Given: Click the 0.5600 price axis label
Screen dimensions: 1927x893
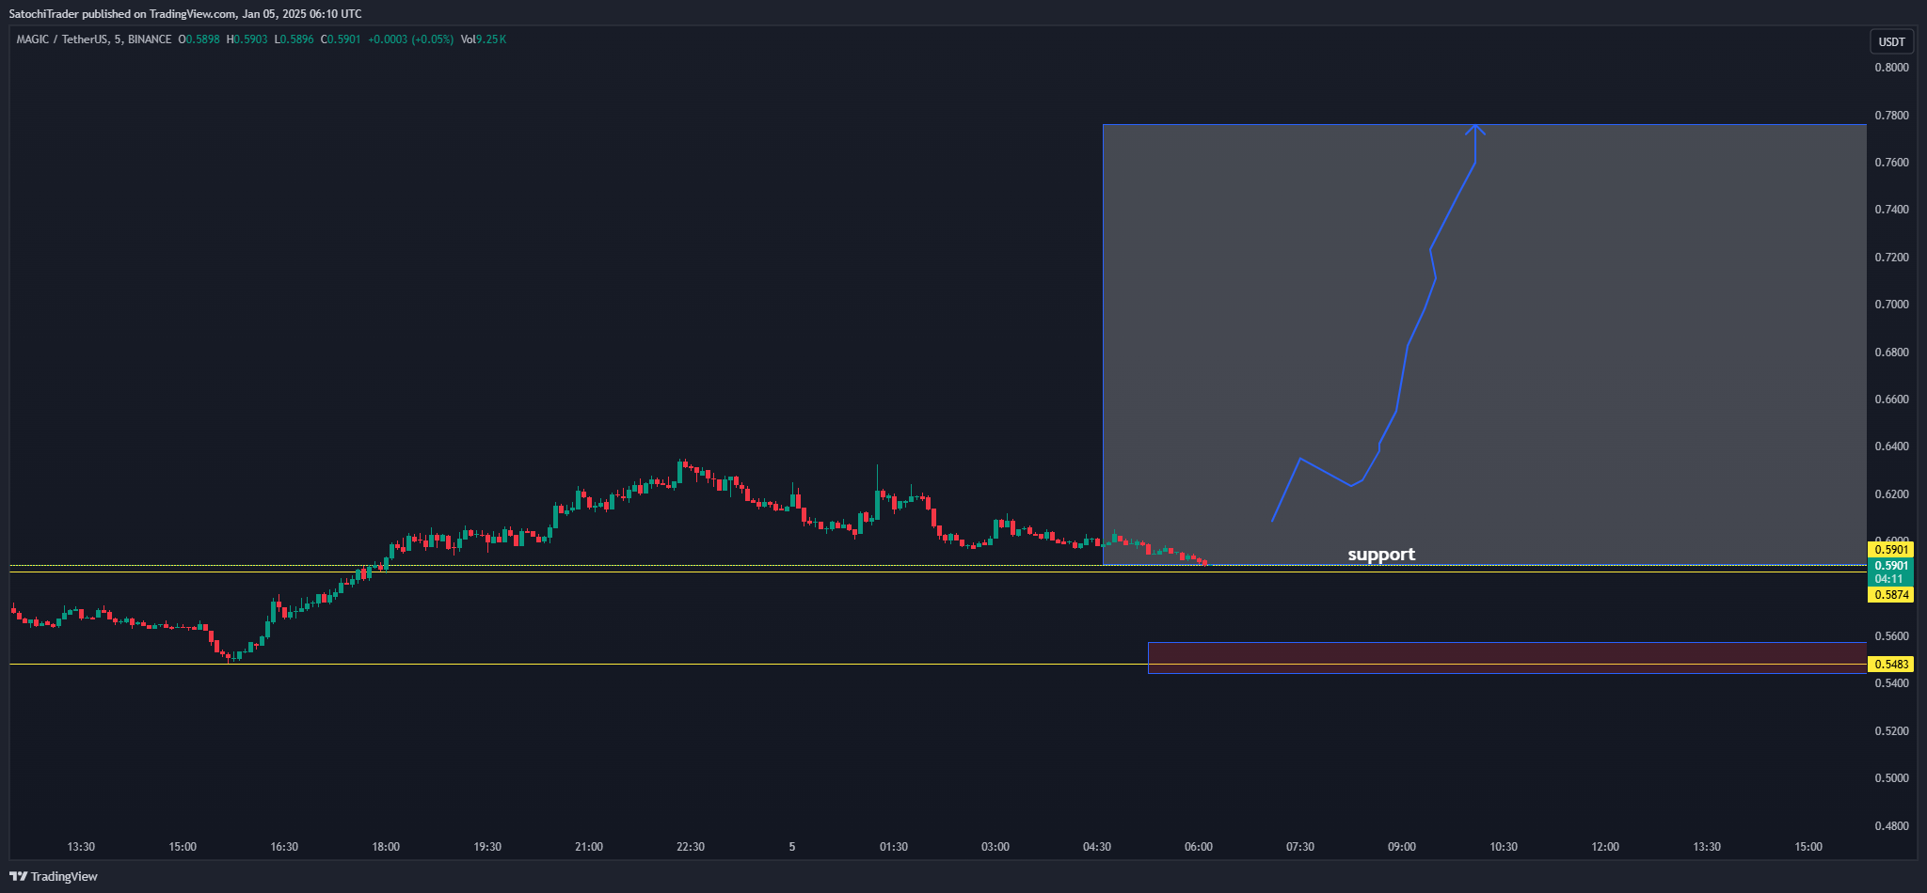Looking at the screenshot, I should click(x=1891, y=636).
